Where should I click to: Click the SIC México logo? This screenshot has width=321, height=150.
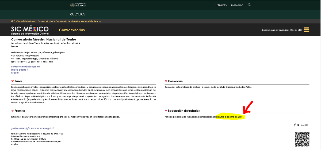(x=30, y=30)
